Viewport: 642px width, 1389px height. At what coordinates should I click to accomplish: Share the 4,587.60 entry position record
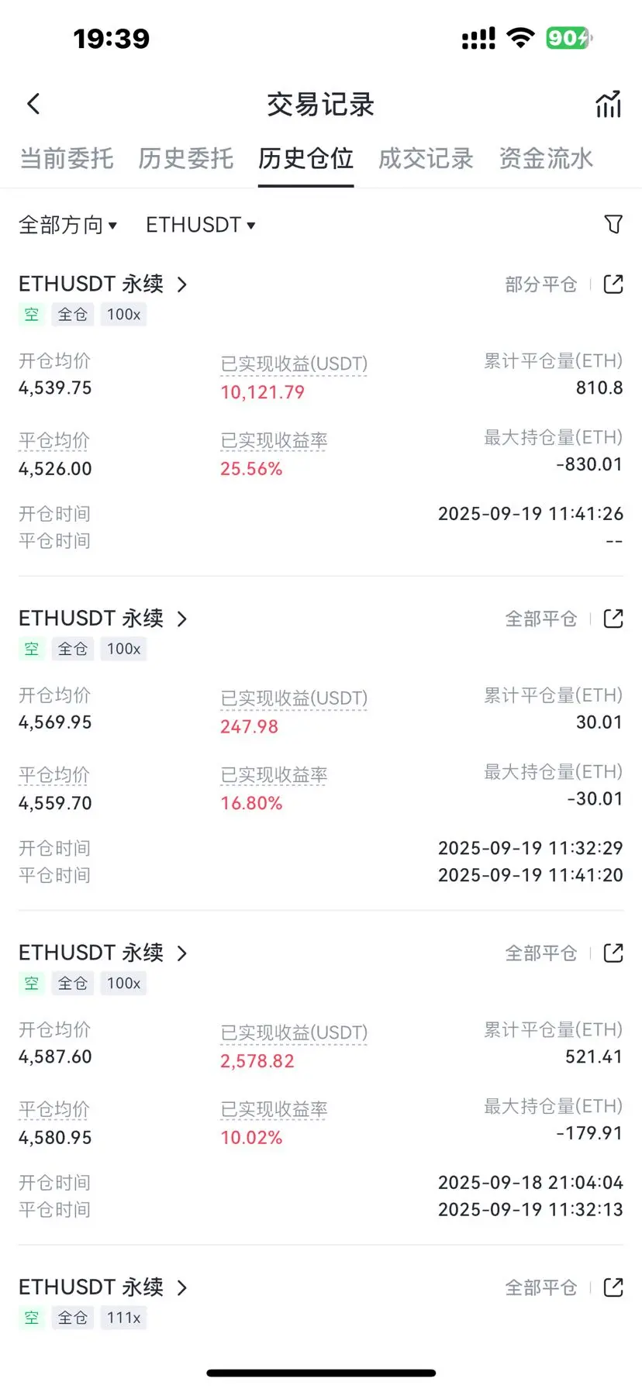613,953
